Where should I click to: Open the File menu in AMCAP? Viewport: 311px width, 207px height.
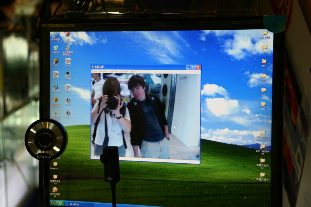point(95,71)
